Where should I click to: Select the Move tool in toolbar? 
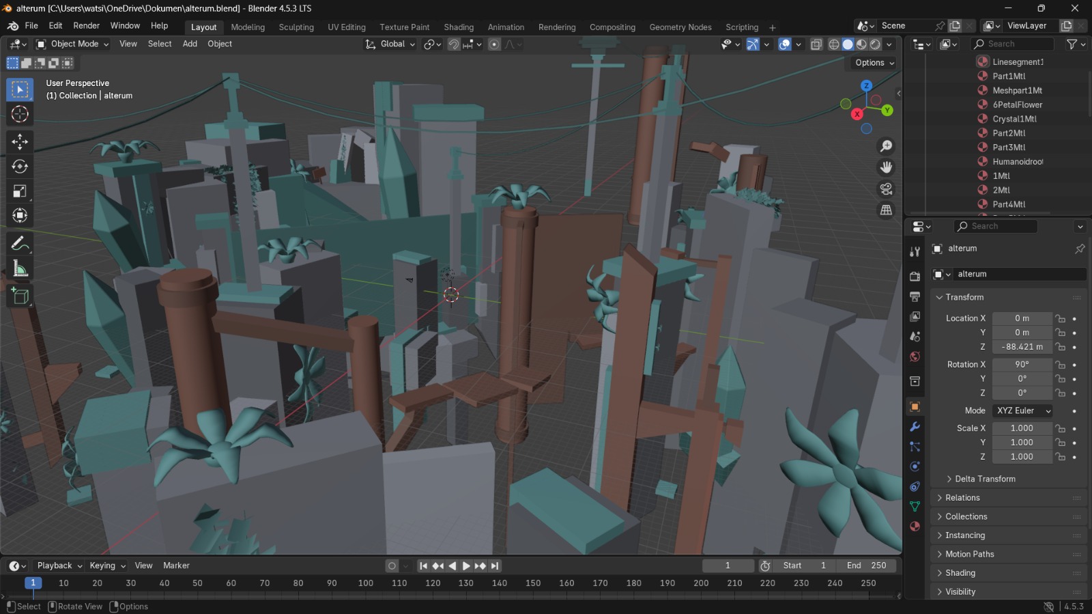pos(20,141)
